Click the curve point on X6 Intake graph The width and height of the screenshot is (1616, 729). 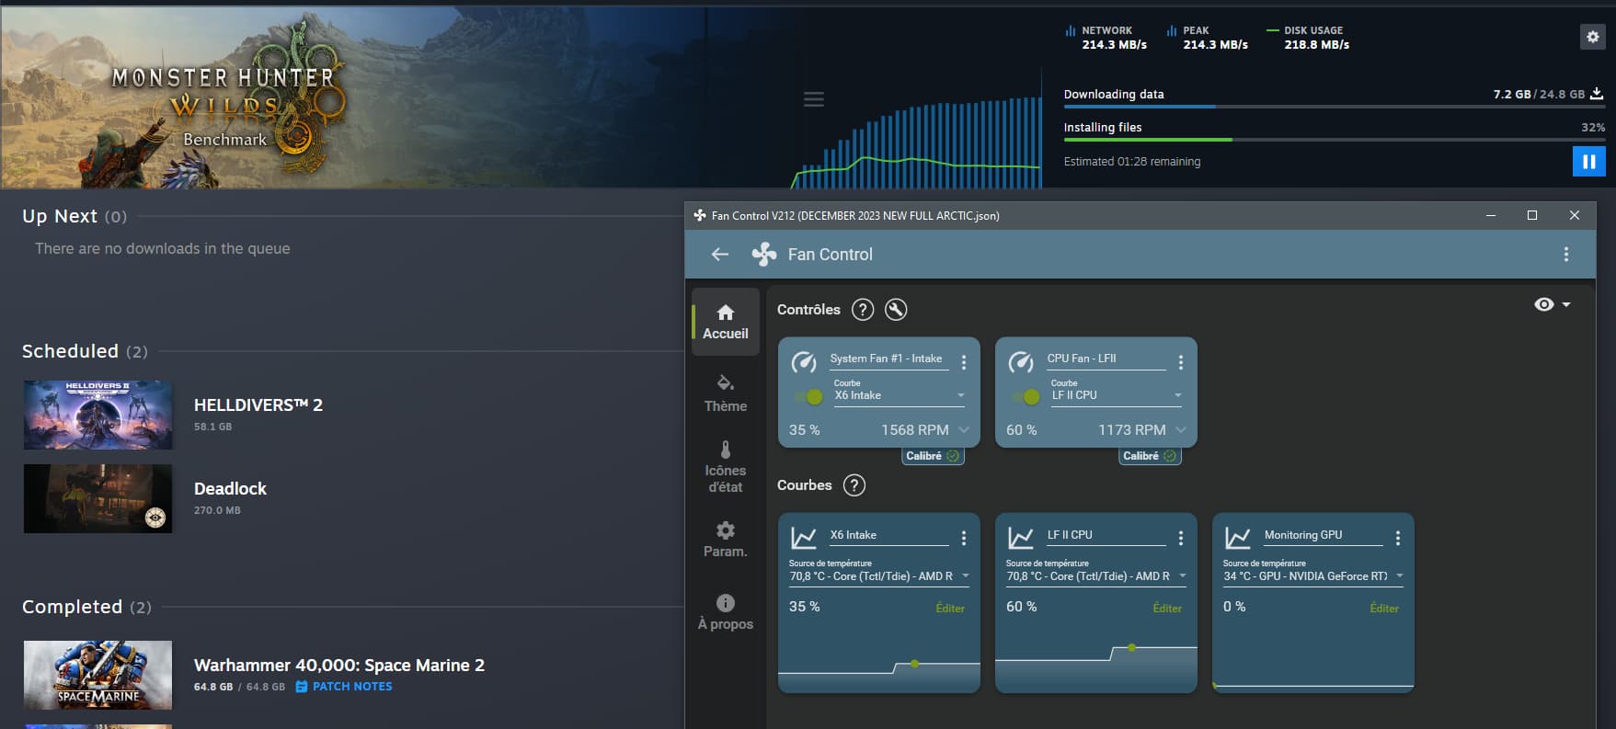(914, 663)
